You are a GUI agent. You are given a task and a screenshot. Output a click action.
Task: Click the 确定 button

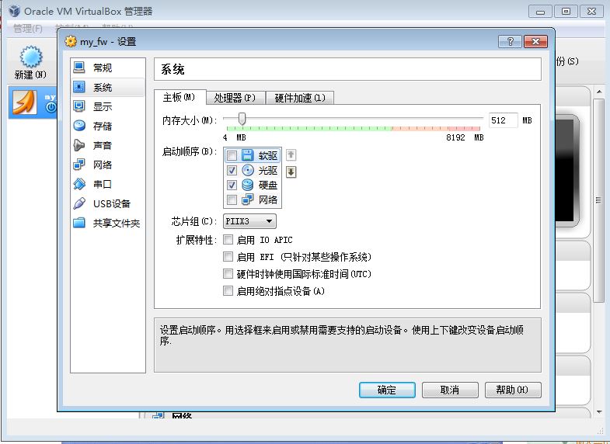coord(387,390)
